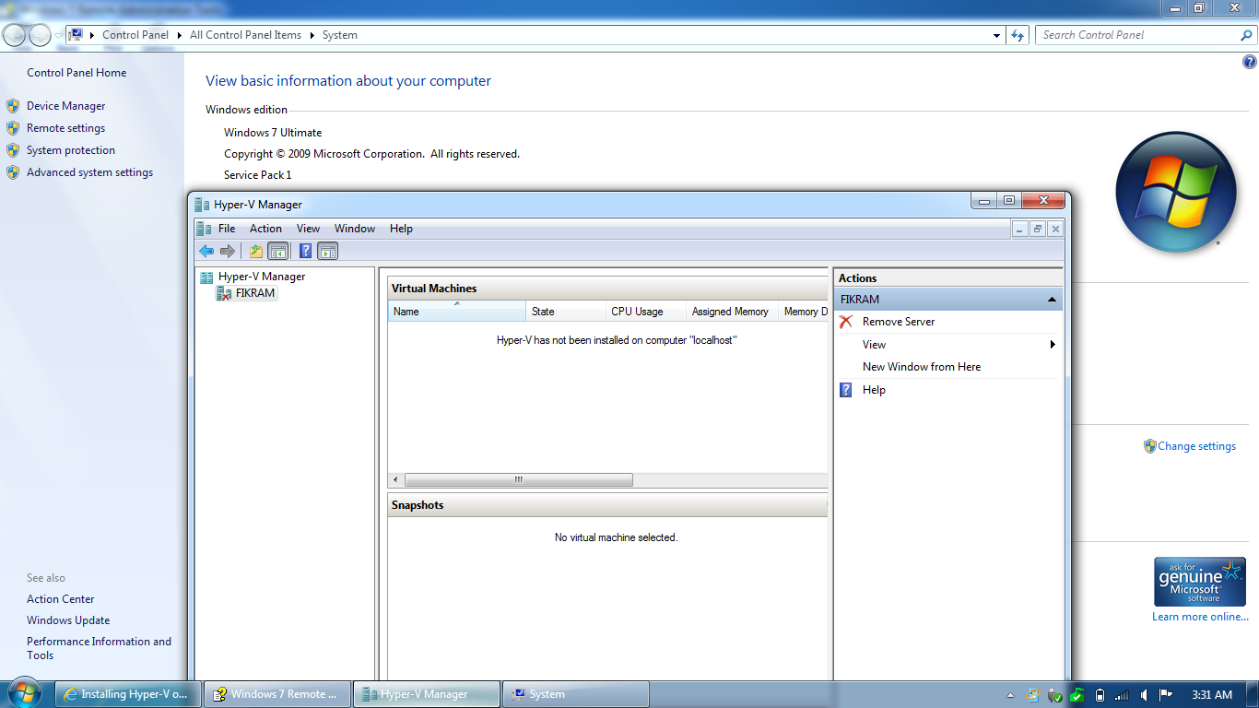
Task: Click the CPU Usage column header
Action: (646, 312)
